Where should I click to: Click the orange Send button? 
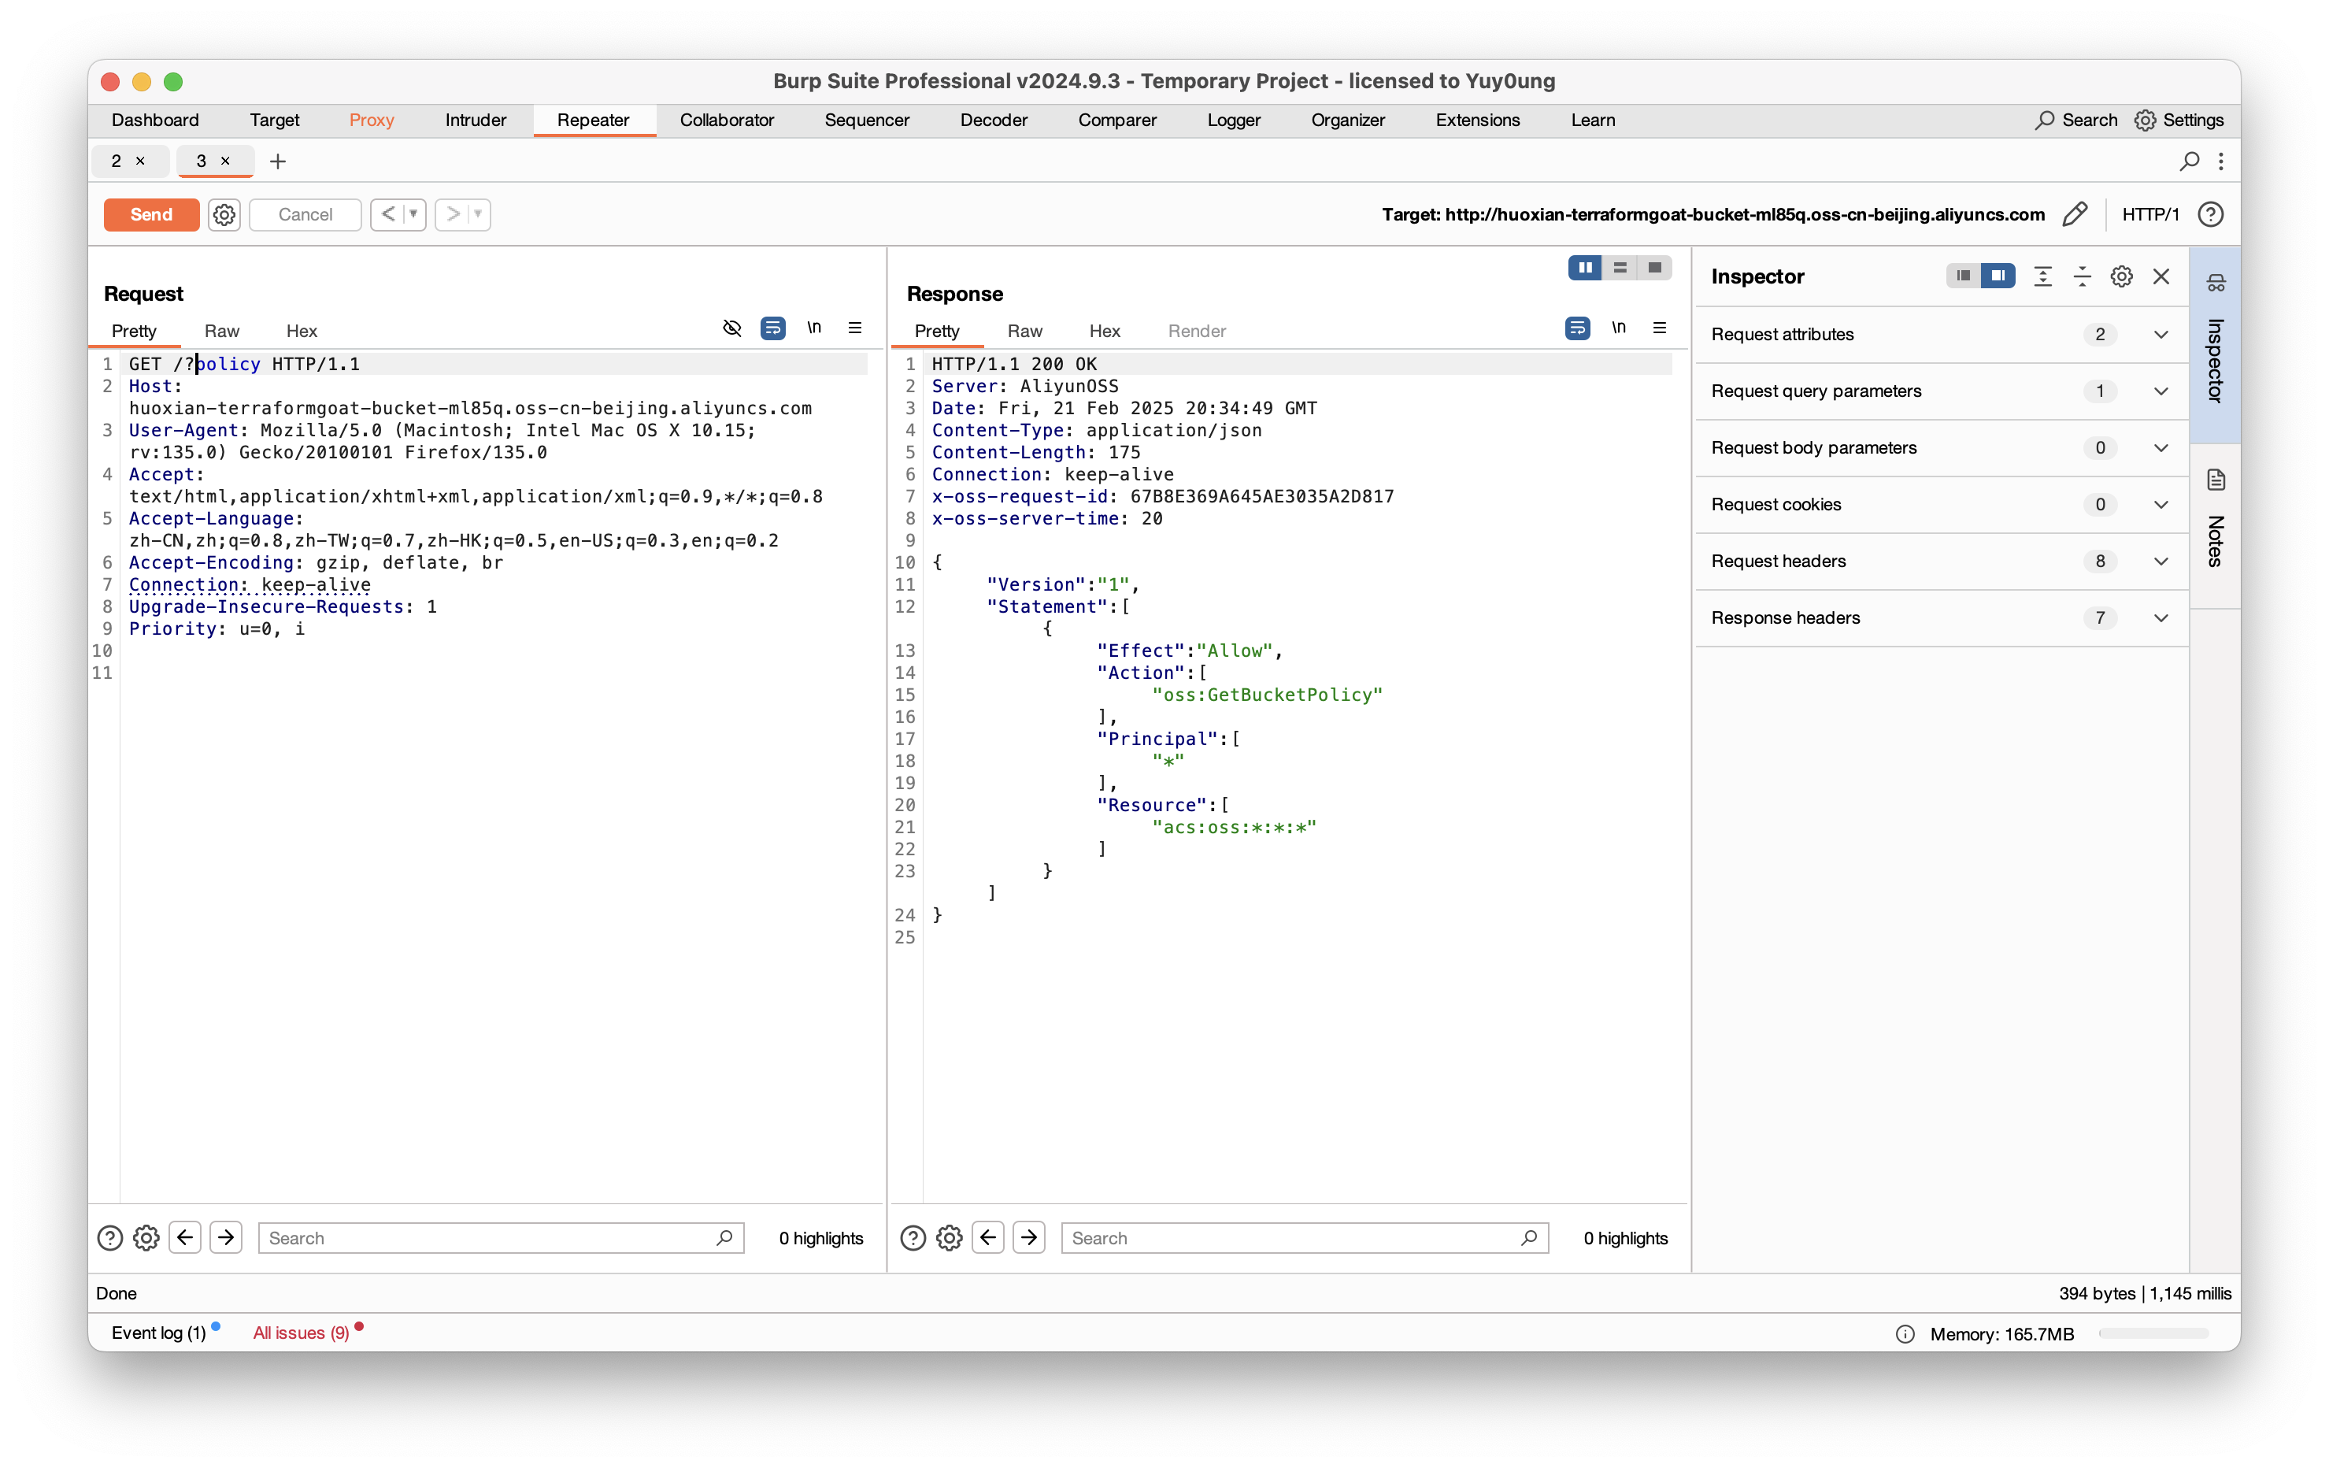click(x=151, y=214)
